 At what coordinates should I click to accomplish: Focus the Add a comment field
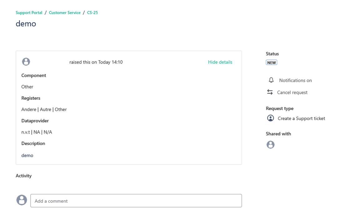point(136,201)
